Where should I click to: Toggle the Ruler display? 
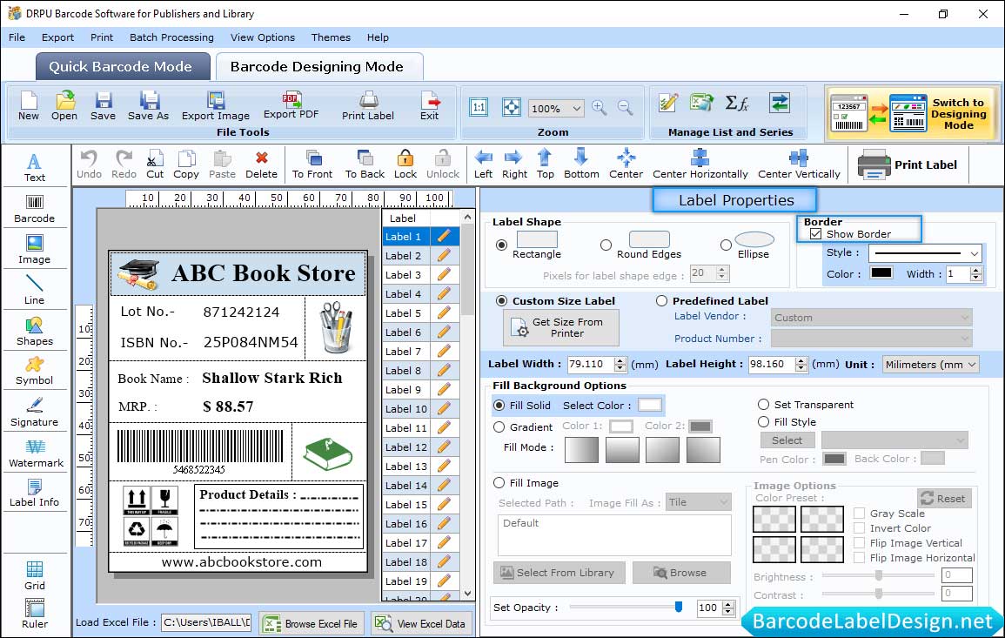click(35, 614)
